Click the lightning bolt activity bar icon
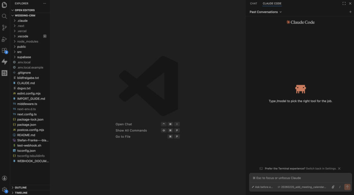The width and height of the screenshot is (354, 195). click(4, 62)
